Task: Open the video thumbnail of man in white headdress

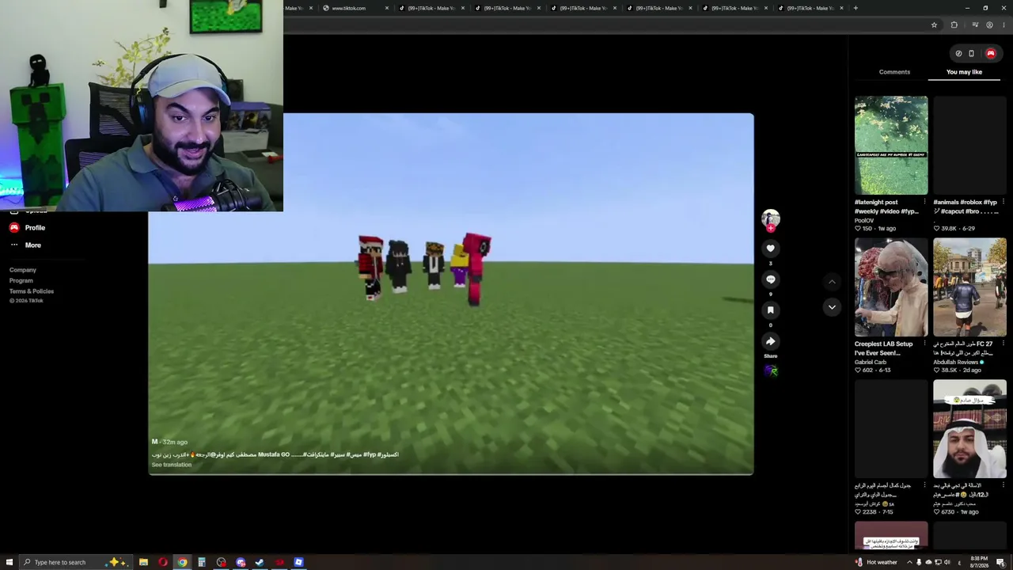Action: point(969,429)
